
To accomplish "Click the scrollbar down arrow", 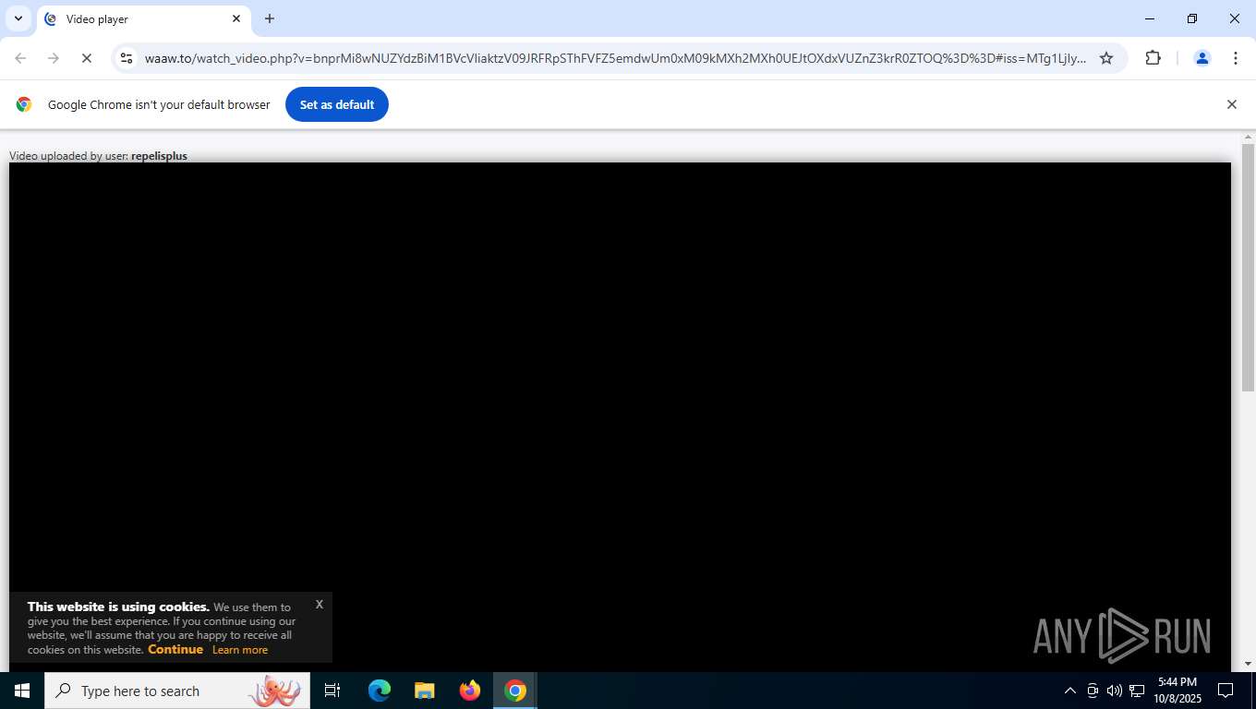I will pyautogui.click(x=1248, y=664).
